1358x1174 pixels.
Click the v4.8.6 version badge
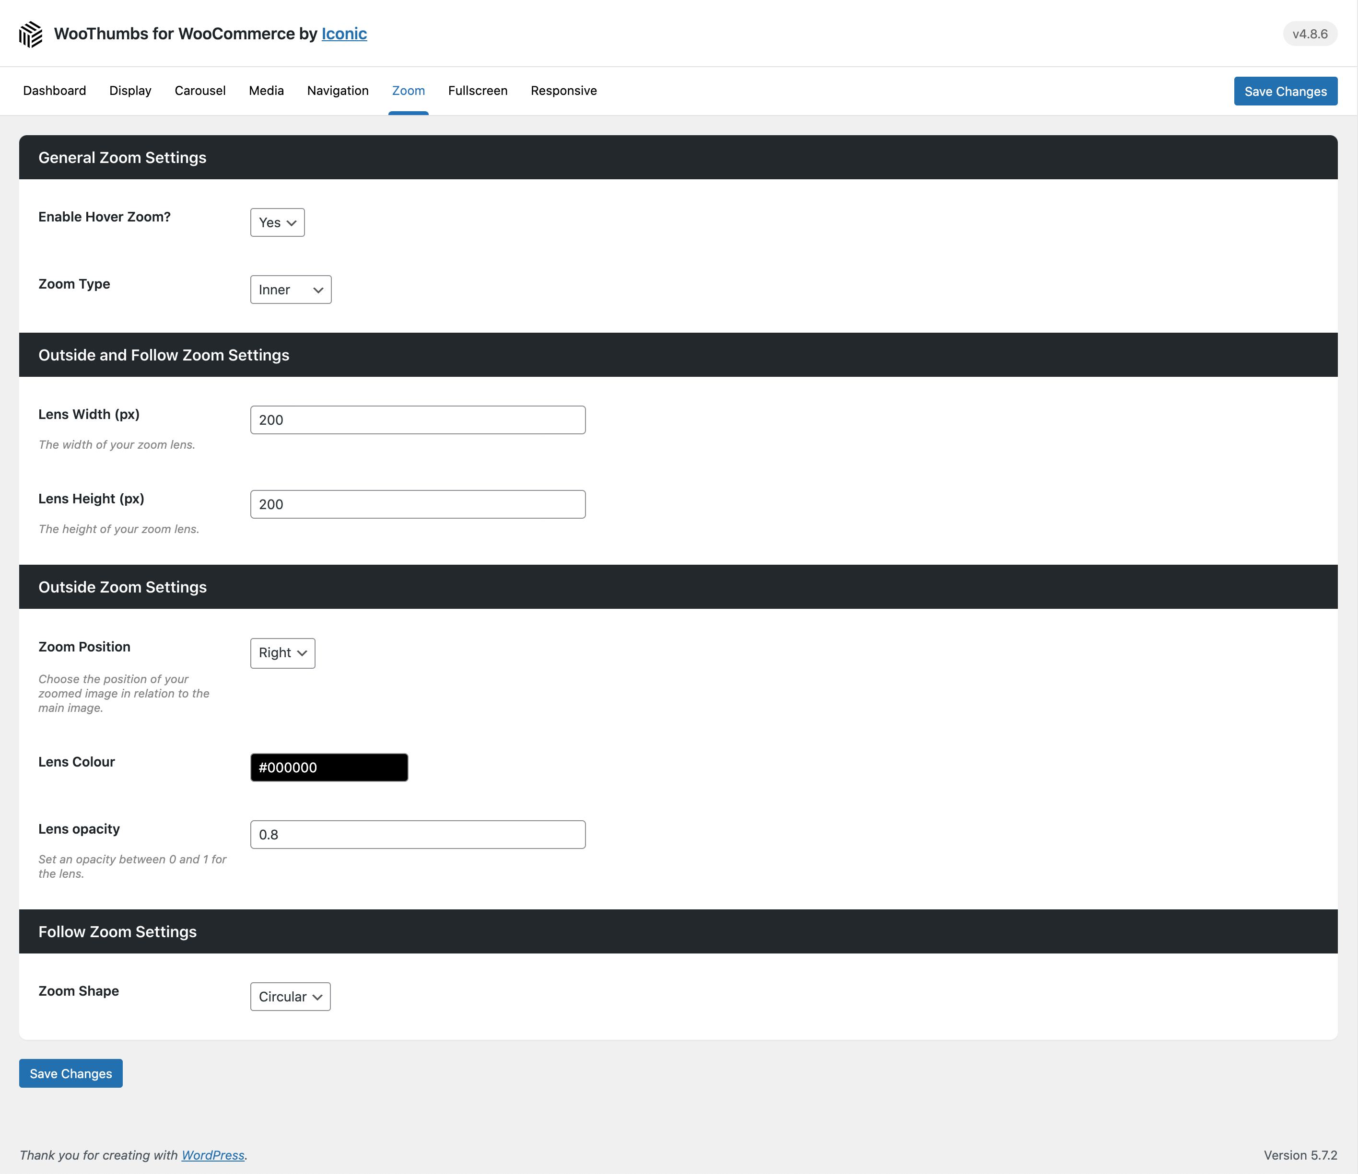tap(1310, 34)
